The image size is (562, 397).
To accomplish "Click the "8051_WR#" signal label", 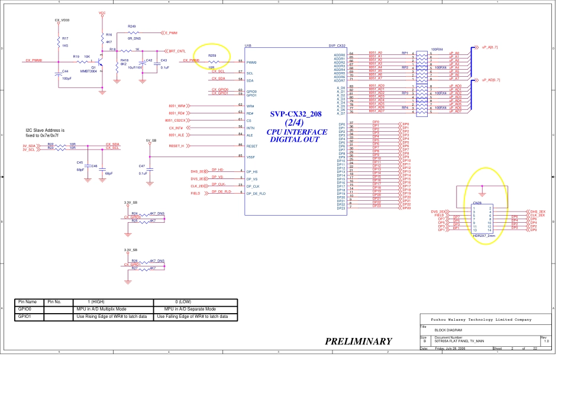I will click(x=177, y=106).
